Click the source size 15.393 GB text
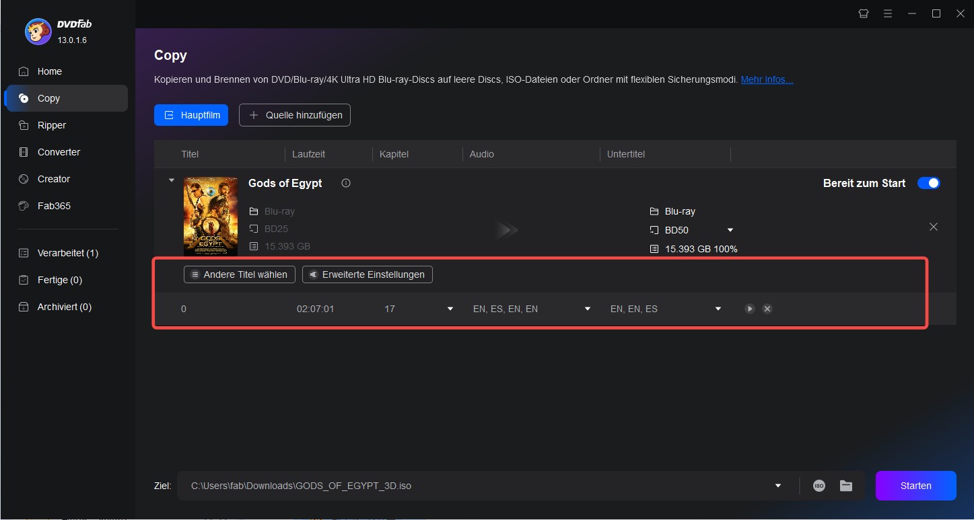This screenshot has width=974, height=520. (x=287, y=246)
